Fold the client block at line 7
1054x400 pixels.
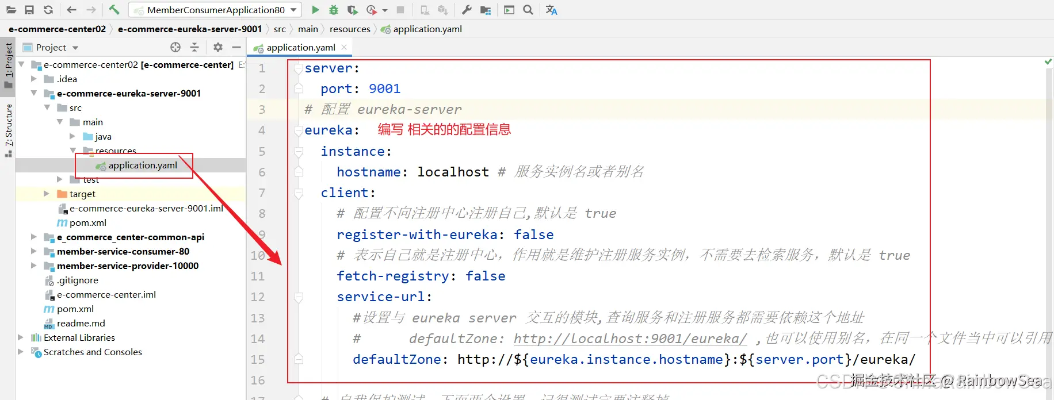tap(299, 193)
